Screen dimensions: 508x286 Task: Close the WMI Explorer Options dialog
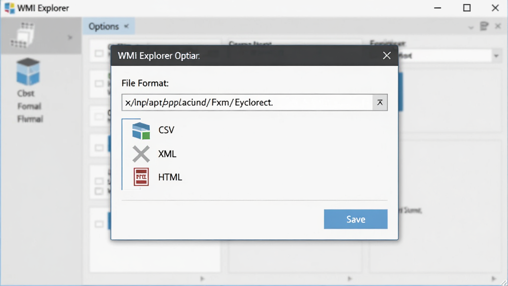pos(386,56)
